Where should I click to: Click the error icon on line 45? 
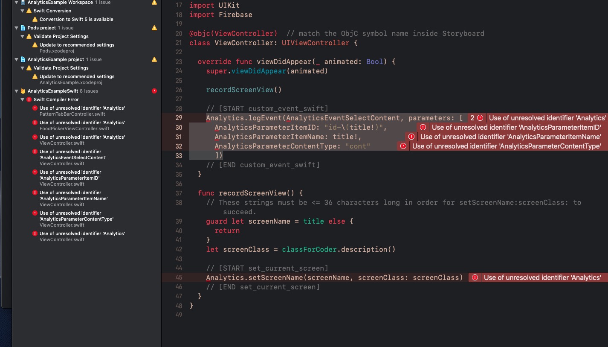[475, 277]
